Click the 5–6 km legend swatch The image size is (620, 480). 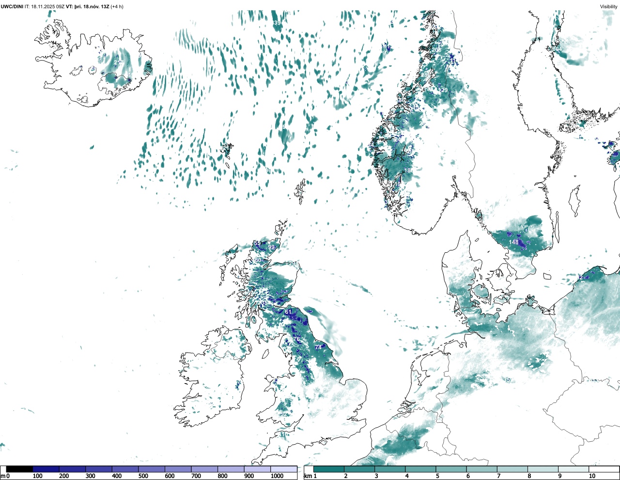(451, 469)
